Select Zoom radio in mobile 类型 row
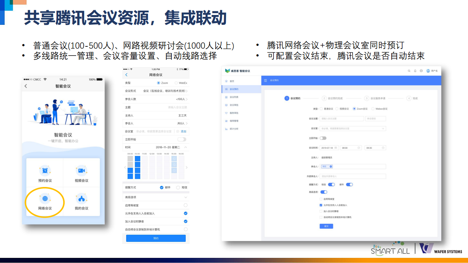Image resolution: width=468 pixels, height=263 pixels. pos(159,83)
